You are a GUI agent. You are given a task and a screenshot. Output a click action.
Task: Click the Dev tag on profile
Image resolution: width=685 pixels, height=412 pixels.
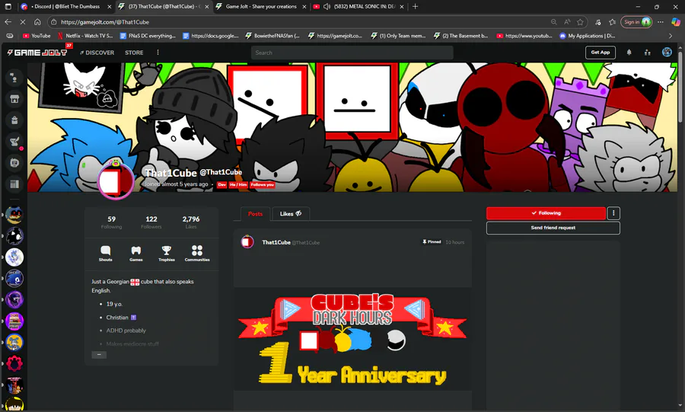(x=222, y=185)
